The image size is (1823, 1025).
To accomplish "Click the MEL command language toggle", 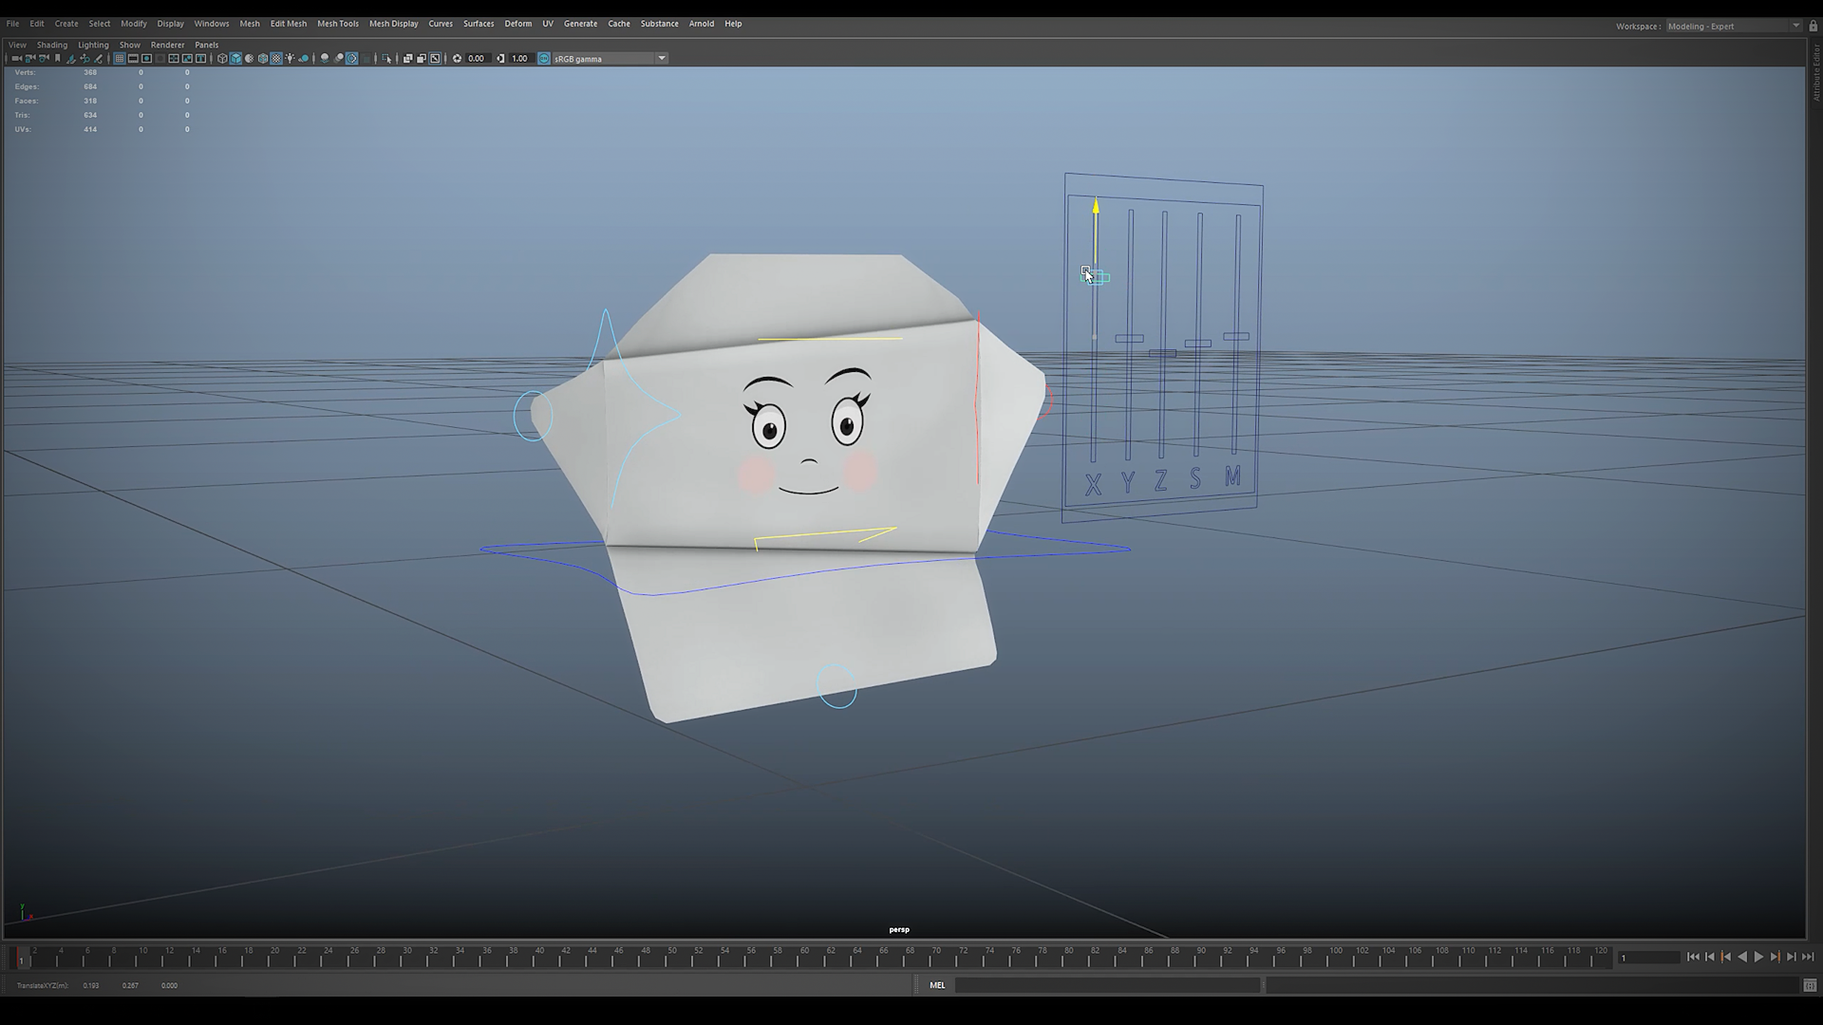I will 937,985.
